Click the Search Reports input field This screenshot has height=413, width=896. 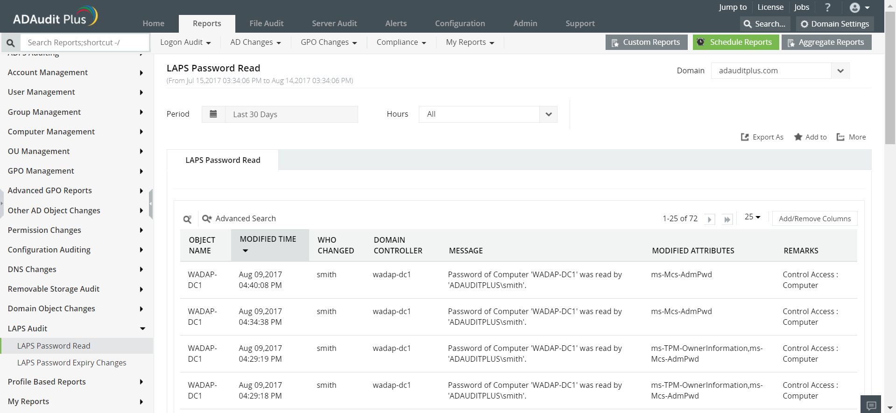pyautogui.click(x=84, y=43)
